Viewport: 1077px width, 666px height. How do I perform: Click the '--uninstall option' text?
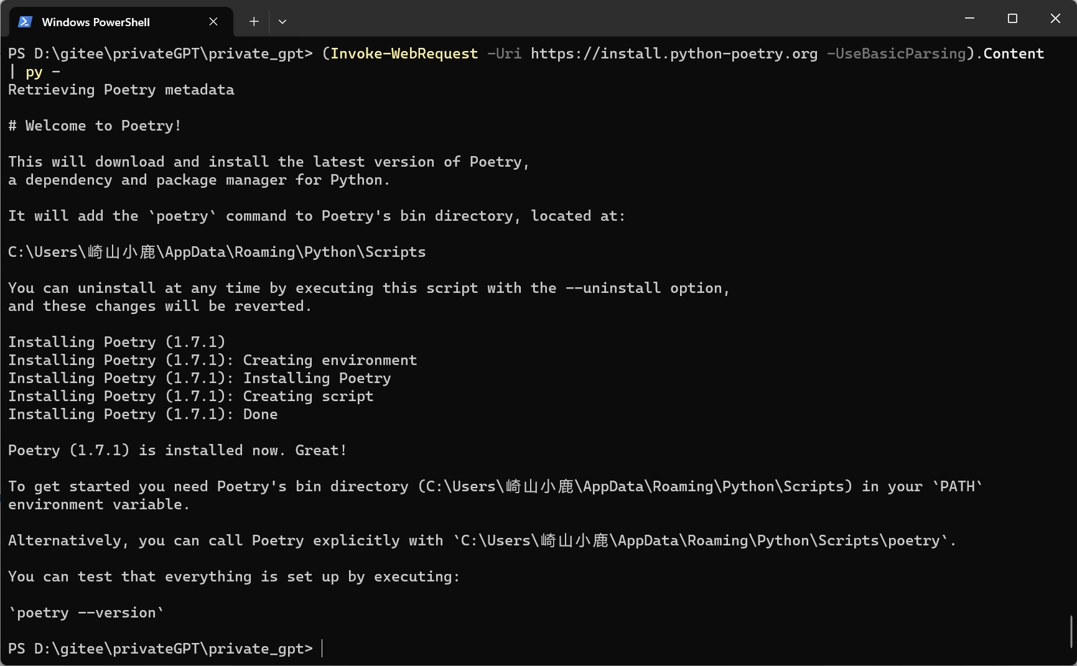coord(645,288)
